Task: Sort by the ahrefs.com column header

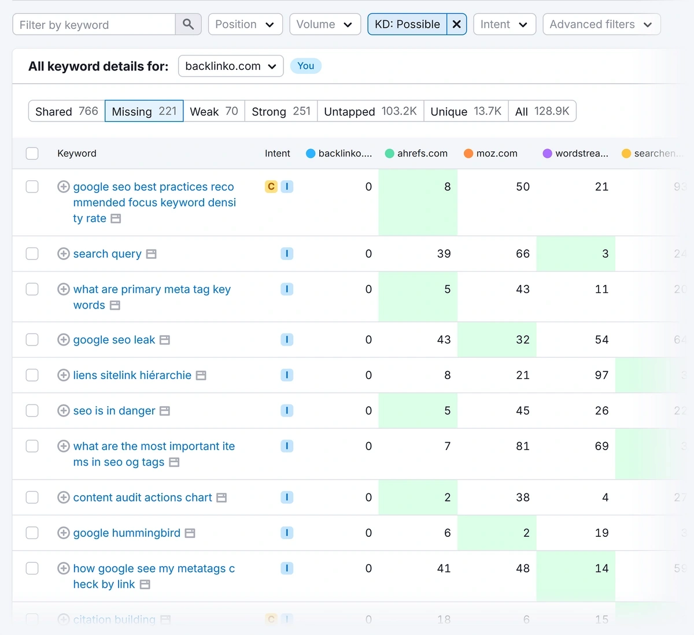Action: [x=416, y=153]
